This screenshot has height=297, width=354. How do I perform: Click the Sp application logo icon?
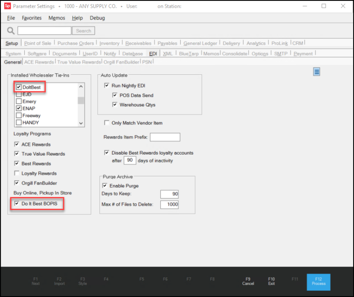tap(7, 6)
